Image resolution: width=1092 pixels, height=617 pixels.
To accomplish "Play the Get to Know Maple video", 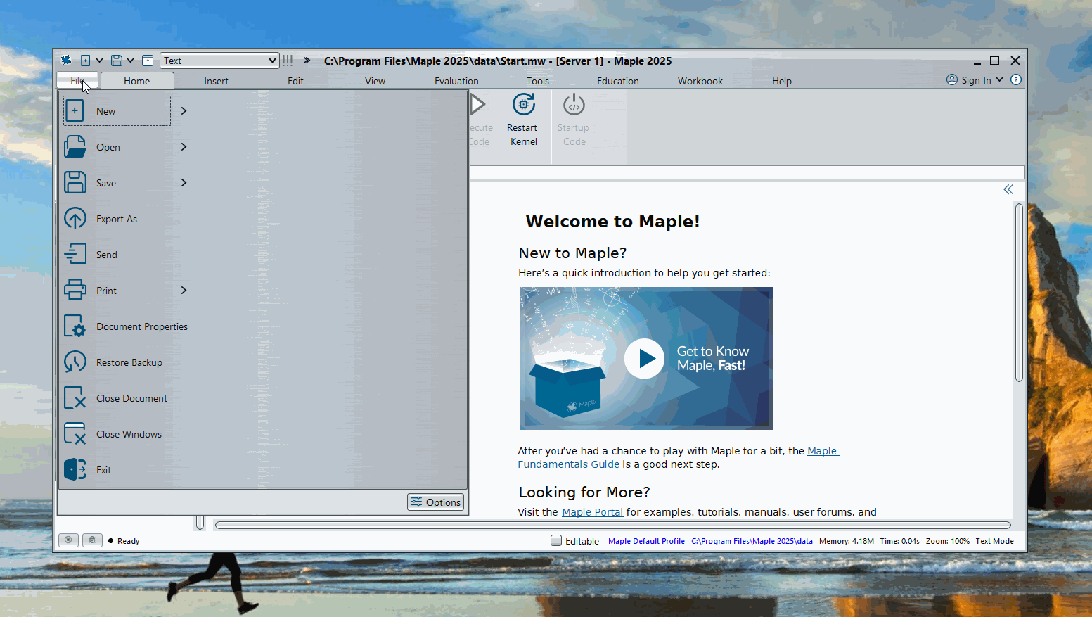I will (644, 359).
